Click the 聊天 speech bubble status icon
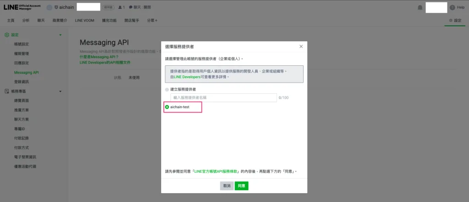This screenshot has width=469, height=202. click(131, 7)
